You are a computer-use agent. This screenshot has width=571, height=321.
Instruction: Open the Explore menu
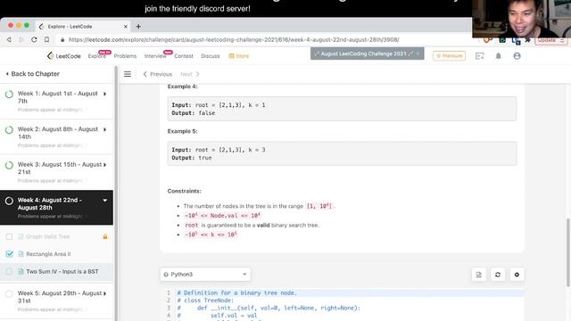[97, 56]
